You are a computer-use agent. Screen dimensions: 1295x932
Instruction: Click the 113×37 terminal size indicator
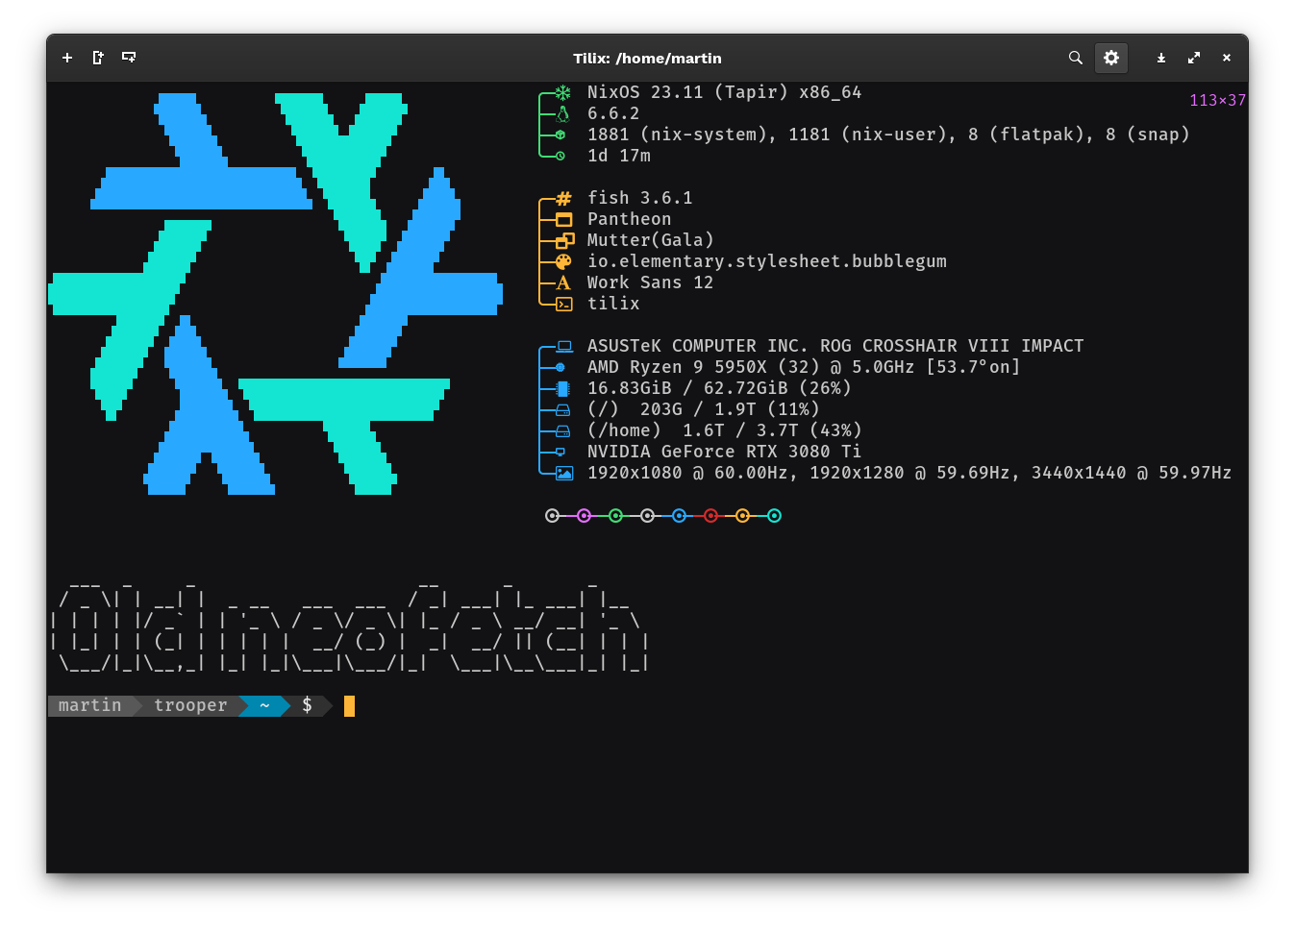1217,101
